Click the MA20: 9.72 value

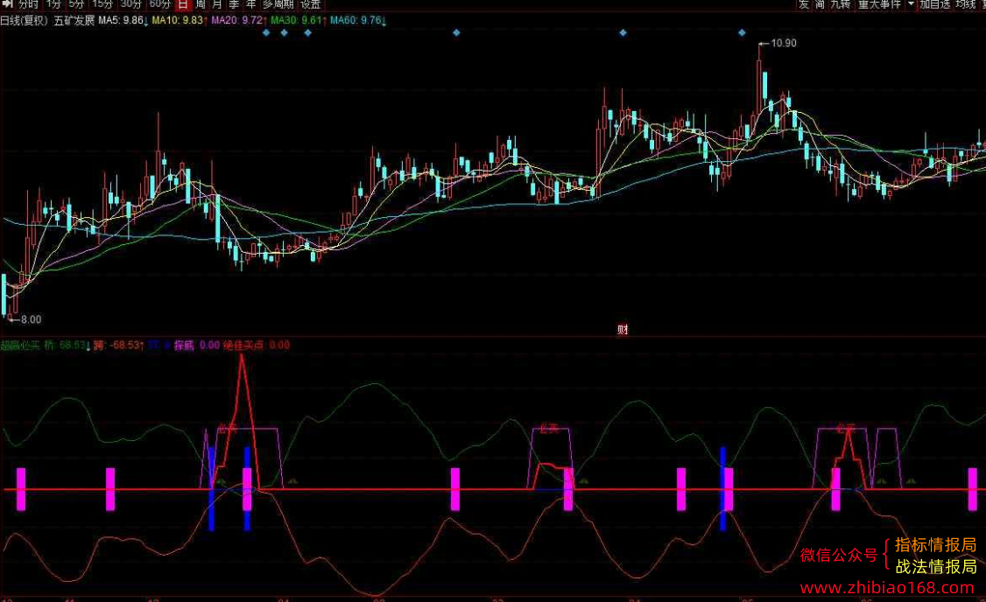239,20
